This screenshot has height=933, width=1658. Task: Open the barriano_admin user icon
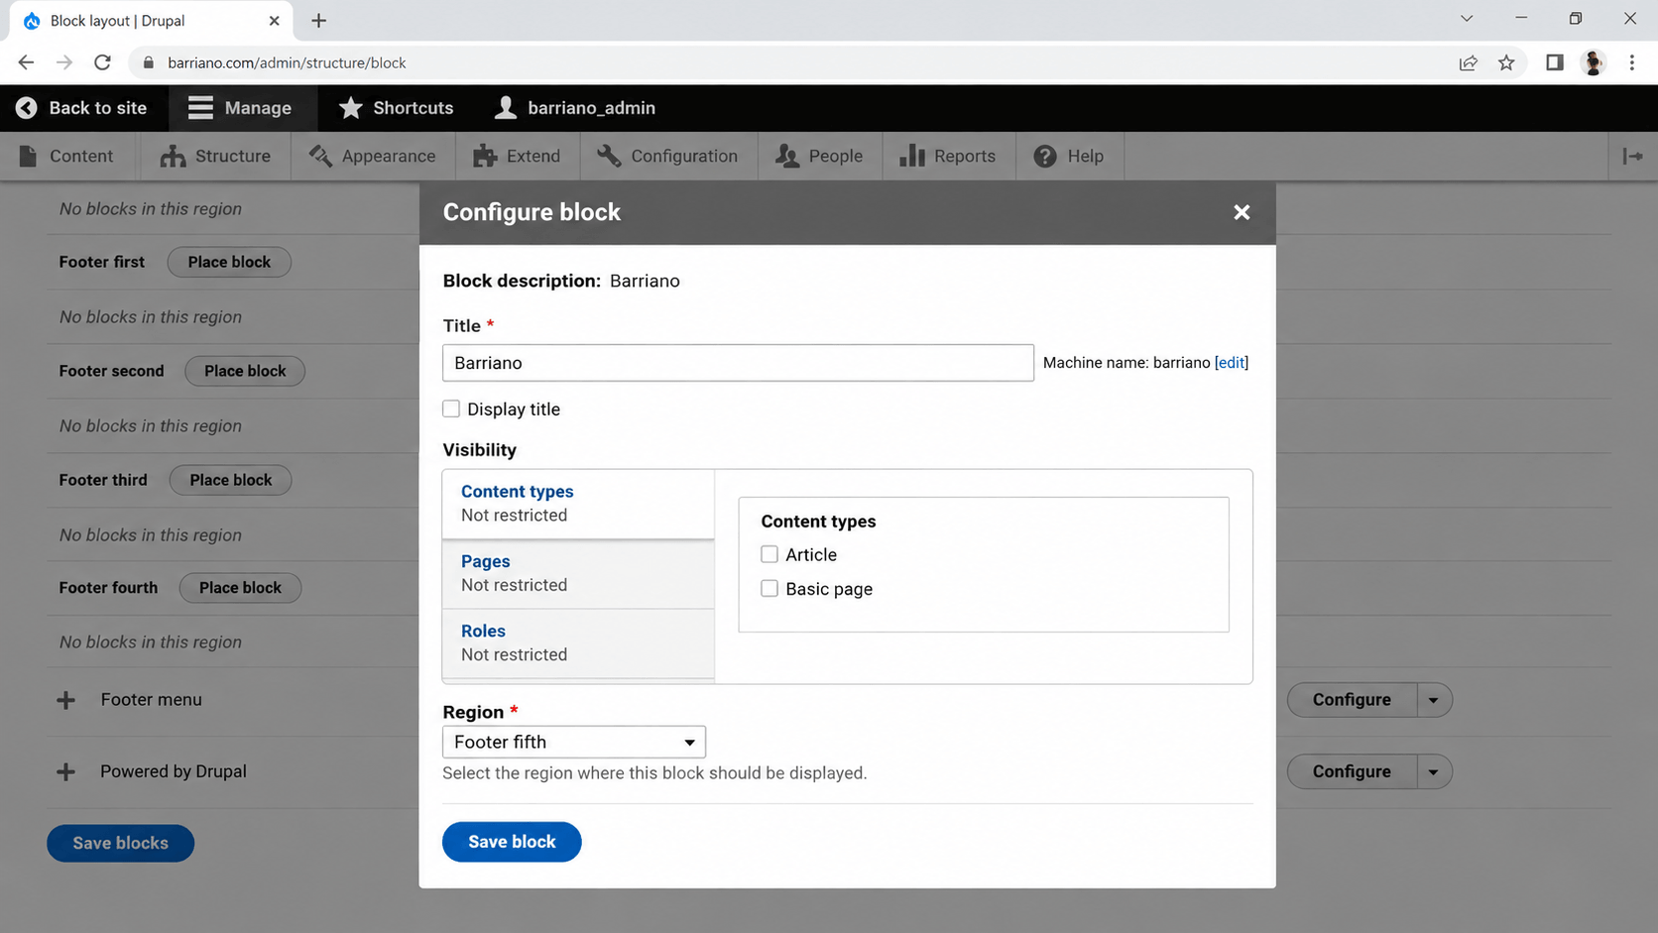tap(506, 108)
